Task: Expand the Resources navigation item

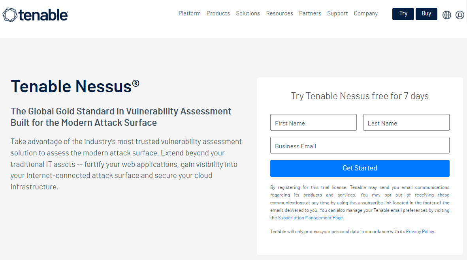Action: pos(279,13)
